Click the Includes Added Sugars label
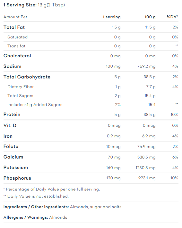This screenshot has height=228, width=182. tap(35, 105)
